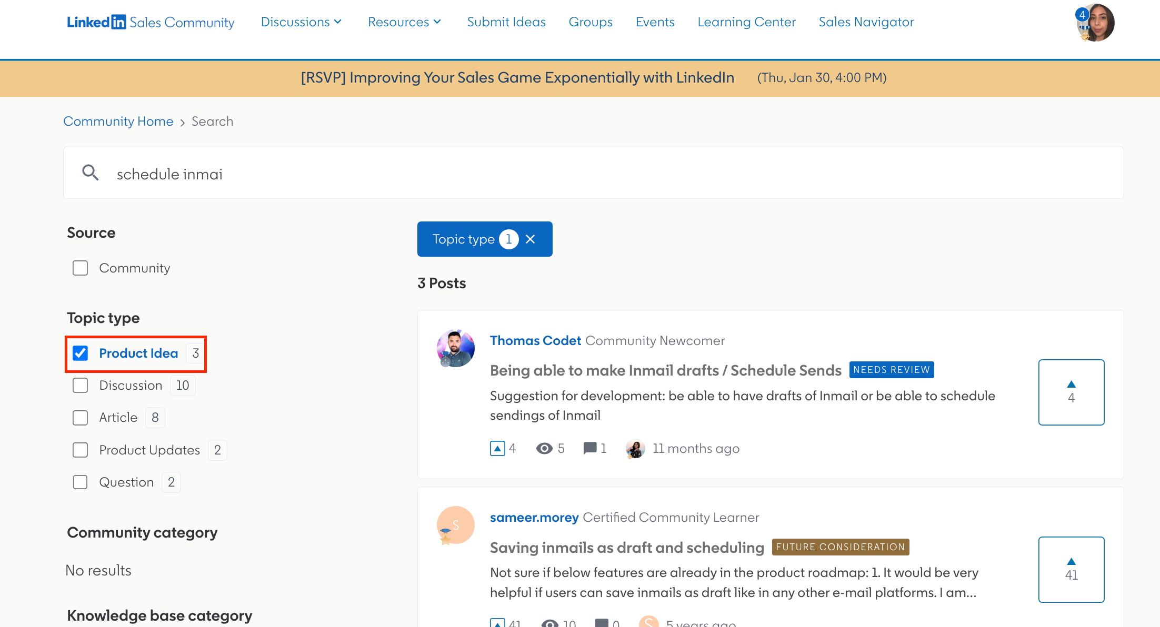Open the Sales Navigator navigation item
Screen dimensions: 1160x627
(866, 22)
